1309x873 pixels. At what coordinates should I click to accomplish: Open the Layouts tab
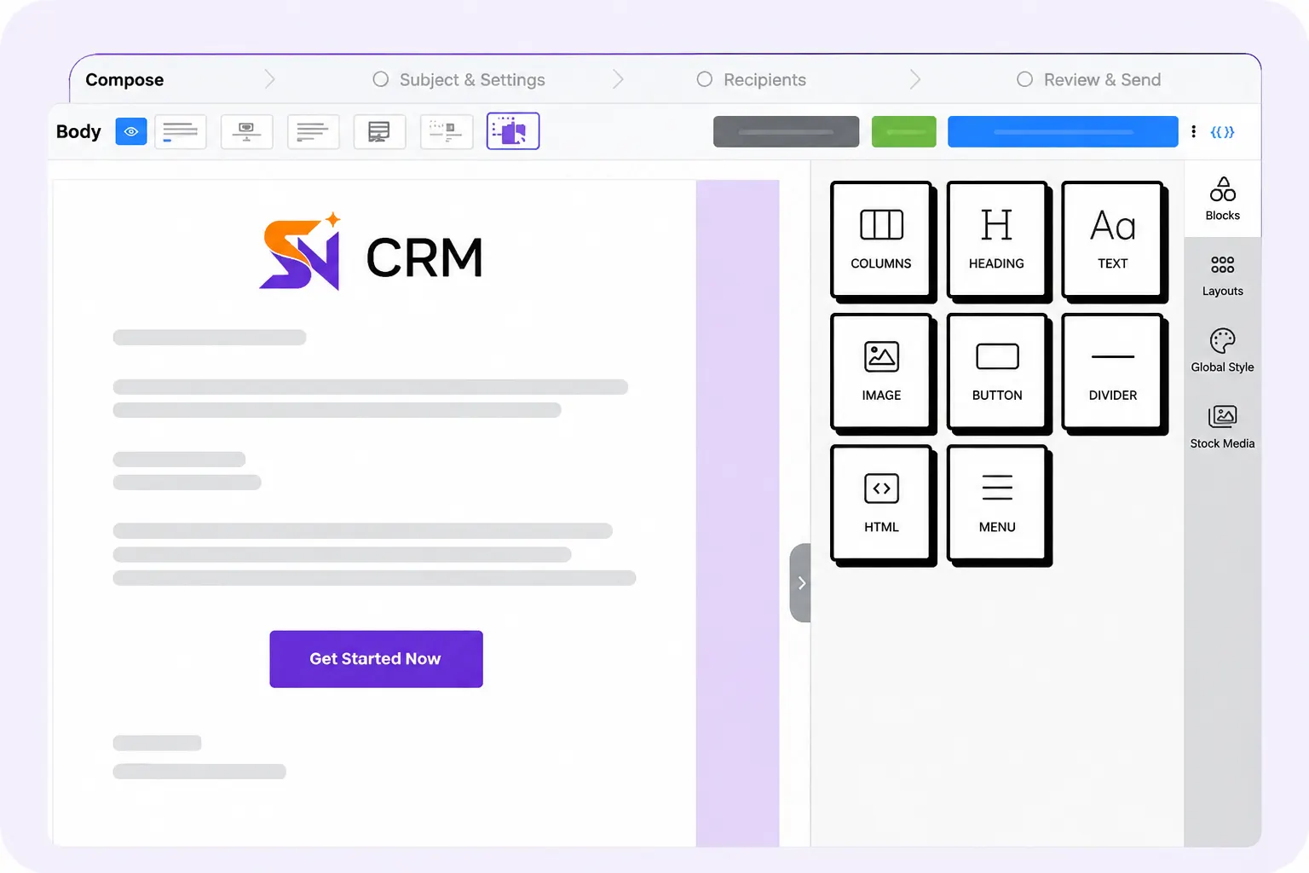click(1222, 275)
